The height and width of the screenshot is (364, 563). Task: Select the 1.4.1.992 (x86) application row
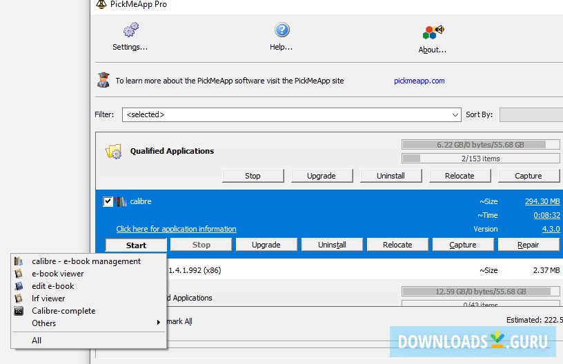[365, 270]
